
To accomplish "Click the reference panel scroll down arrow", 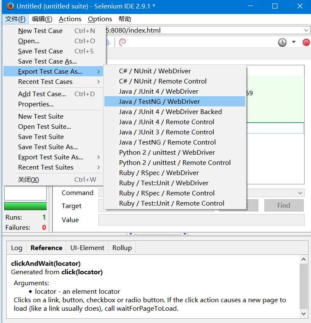I will 303,314.
